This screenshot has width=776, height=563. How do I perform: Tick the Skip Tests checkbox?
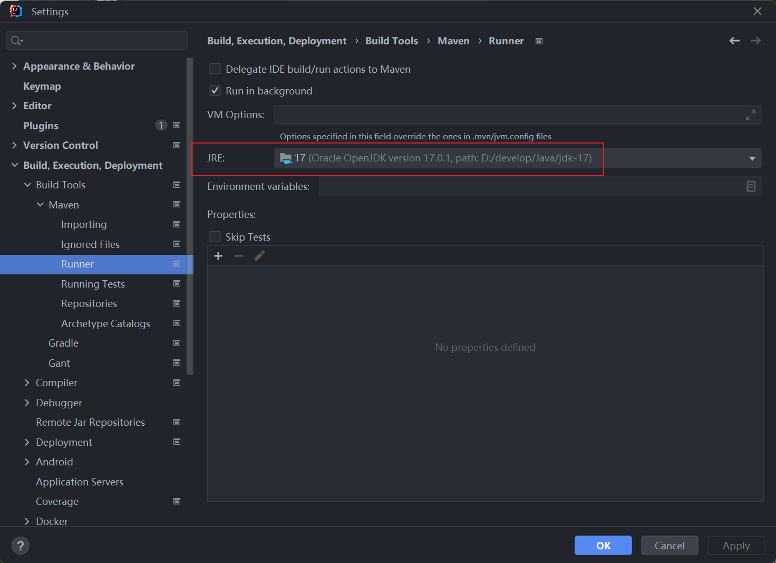pos(215,237)
